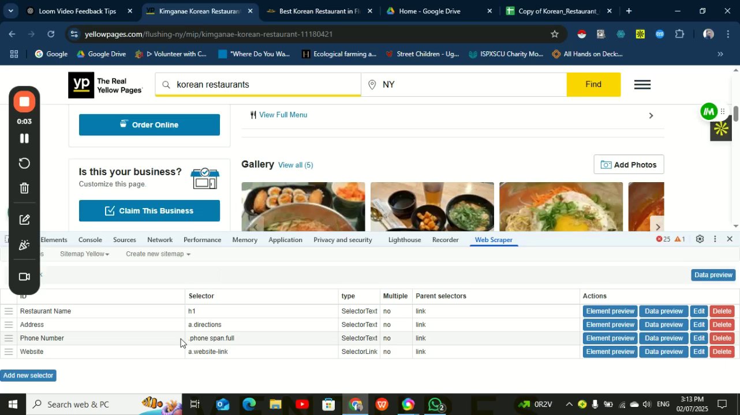Stop the Loom recording with red button
Viewport: 740px width, 415px height.
coord(24,102)
